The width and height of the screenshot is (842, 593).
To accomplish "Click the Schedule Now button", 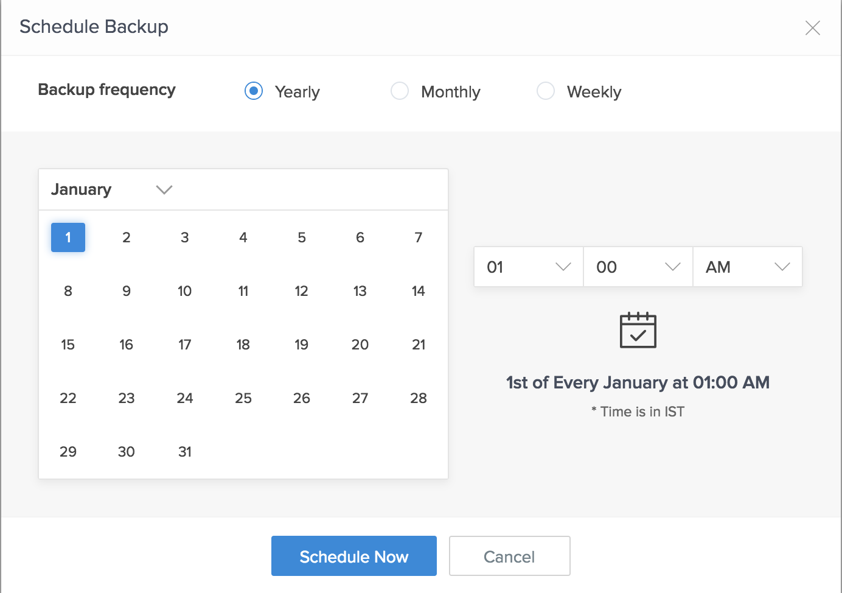I will 353,556.
